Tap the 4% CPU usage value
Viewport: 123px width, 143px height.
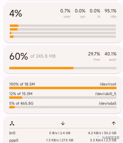(x=16, y=13)
